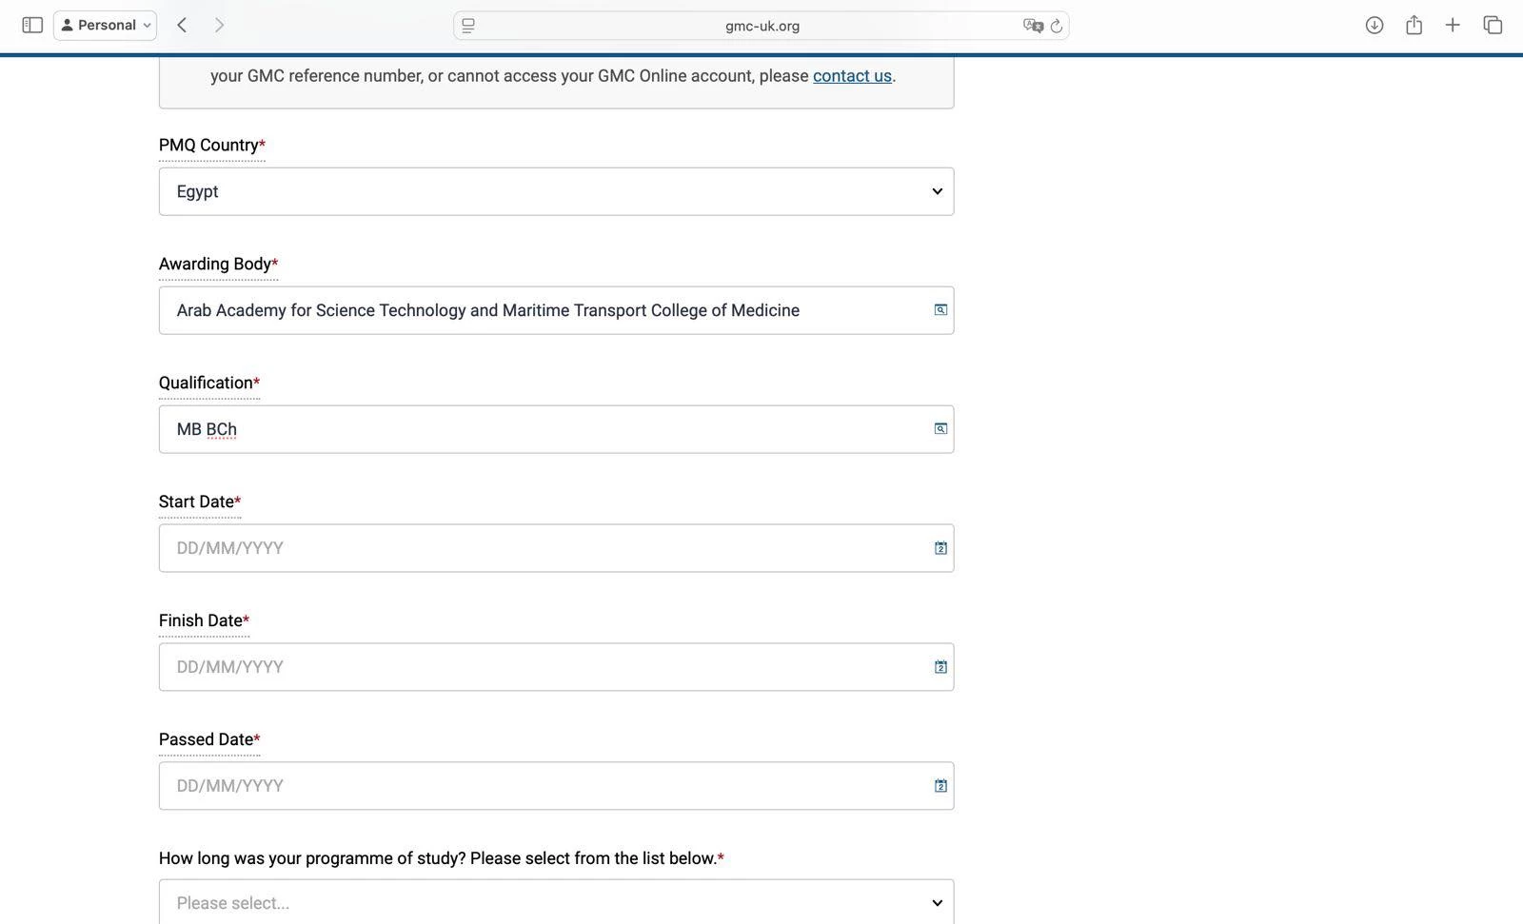
Task: Reload the gmc-uk.org page
Action: [x=1057, y=26]
